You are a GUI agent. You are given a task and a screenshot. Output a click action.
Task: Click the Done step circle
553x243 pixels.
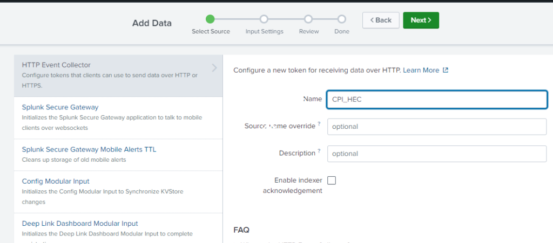click(341, 19)
